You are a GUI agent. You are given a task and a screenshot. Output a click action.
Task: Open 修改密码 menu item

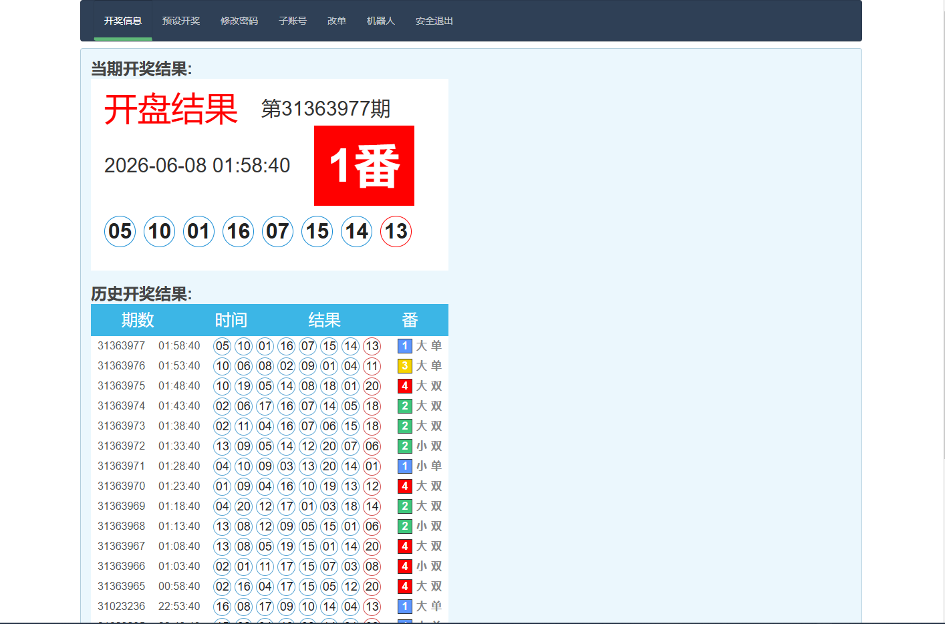pyautogui.click(x=239, y=21)
